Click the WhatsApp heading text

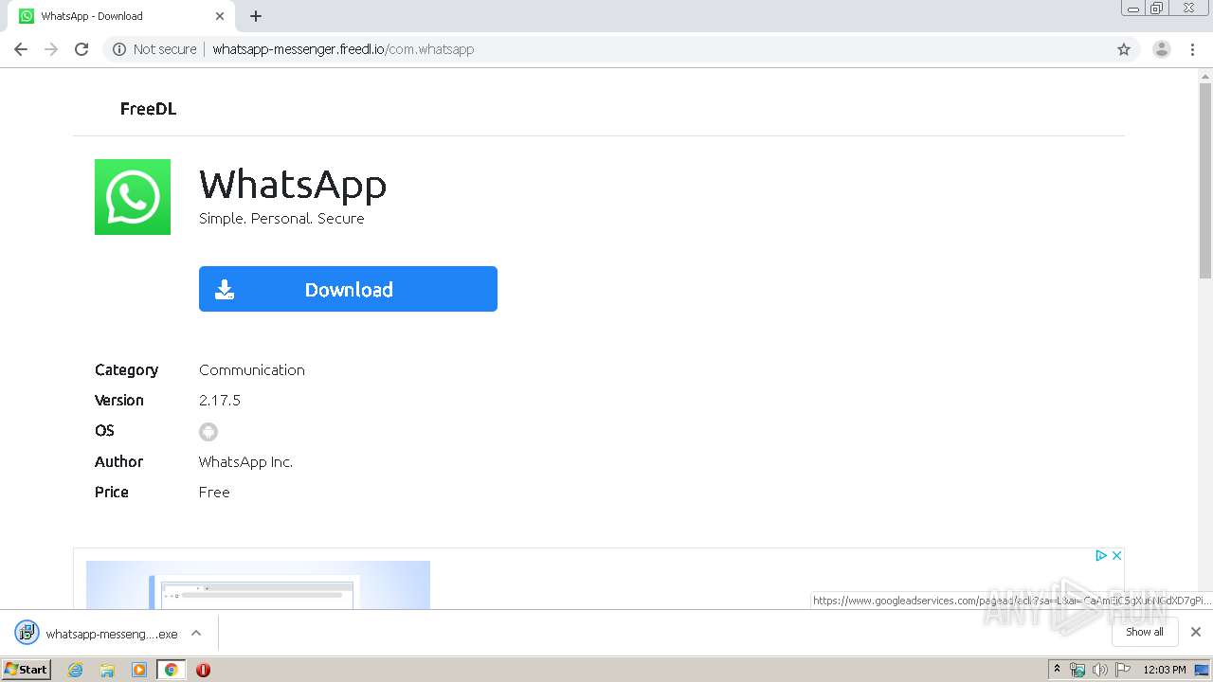point(293,184)
